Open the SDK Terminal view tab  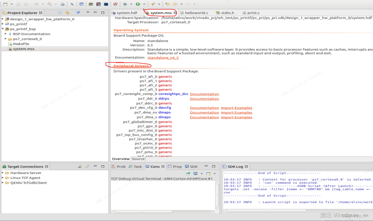click(191, 166)
